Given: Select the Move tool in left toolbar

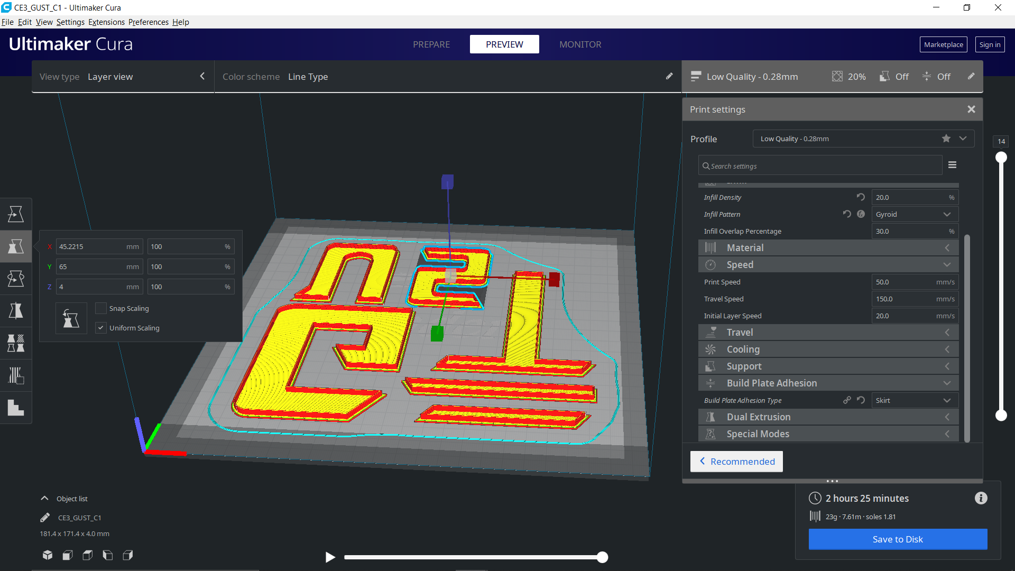Looking at the screenshot, I should [x=15, y=214].
